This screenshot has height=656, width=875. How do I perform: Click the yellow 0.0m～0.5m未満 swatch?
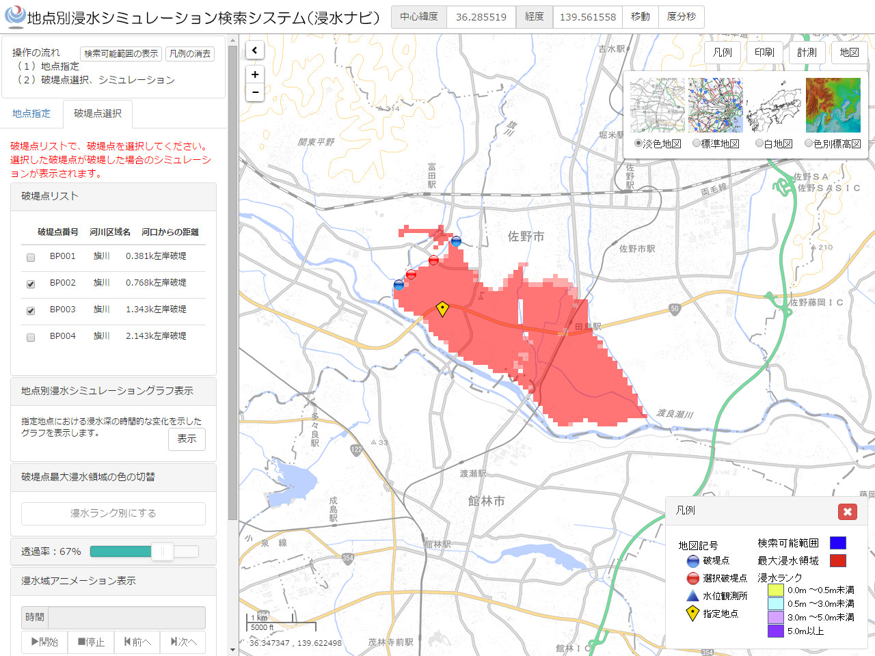(x=775, y=590)
